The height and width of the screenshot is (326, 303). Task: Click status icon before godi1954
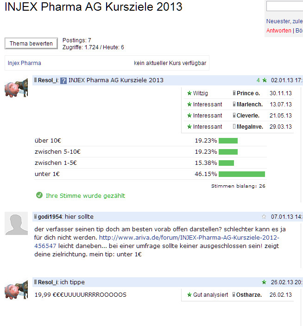[x=36, y=216]
